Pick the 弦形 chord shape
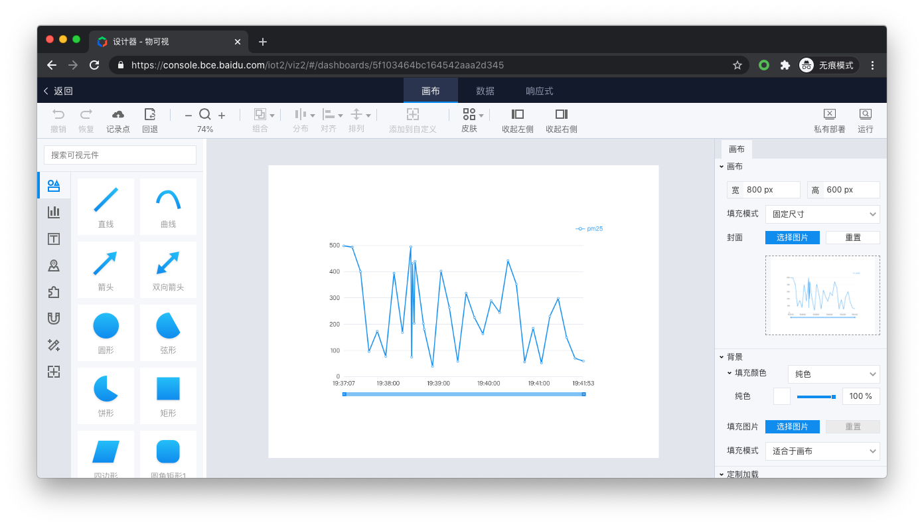This screenshot has width=924, height=527. (x=169, y=333)
